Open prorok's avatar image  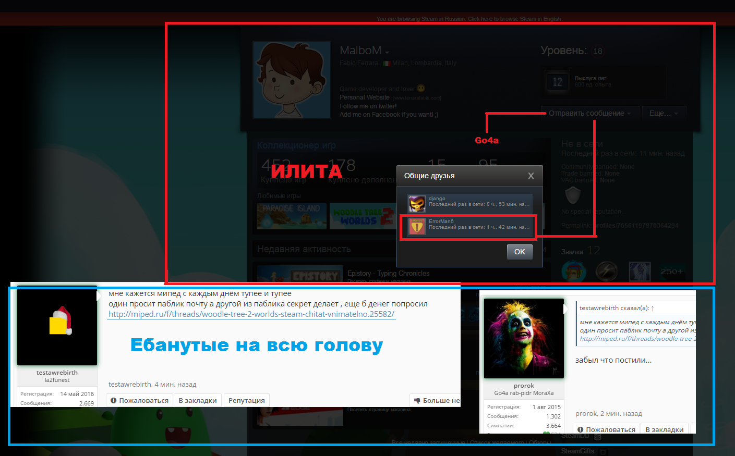(524, 338)
